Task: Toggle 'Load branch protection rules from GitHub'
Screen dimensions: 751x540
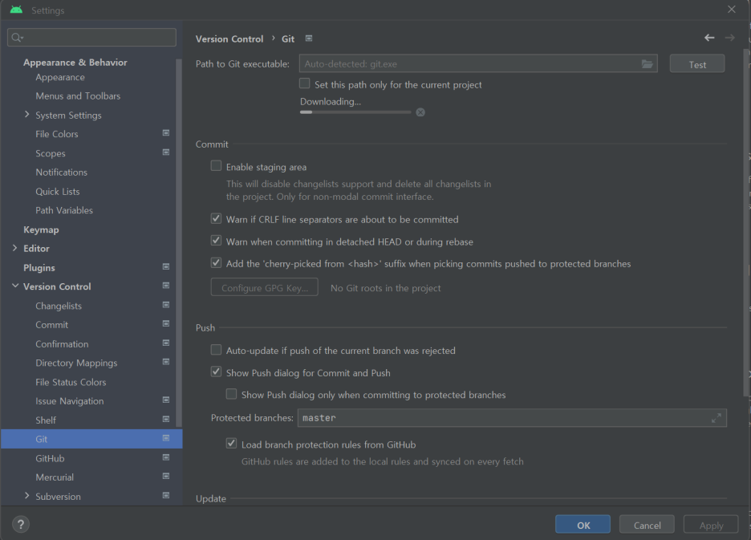Action: (x=231, y=444)
